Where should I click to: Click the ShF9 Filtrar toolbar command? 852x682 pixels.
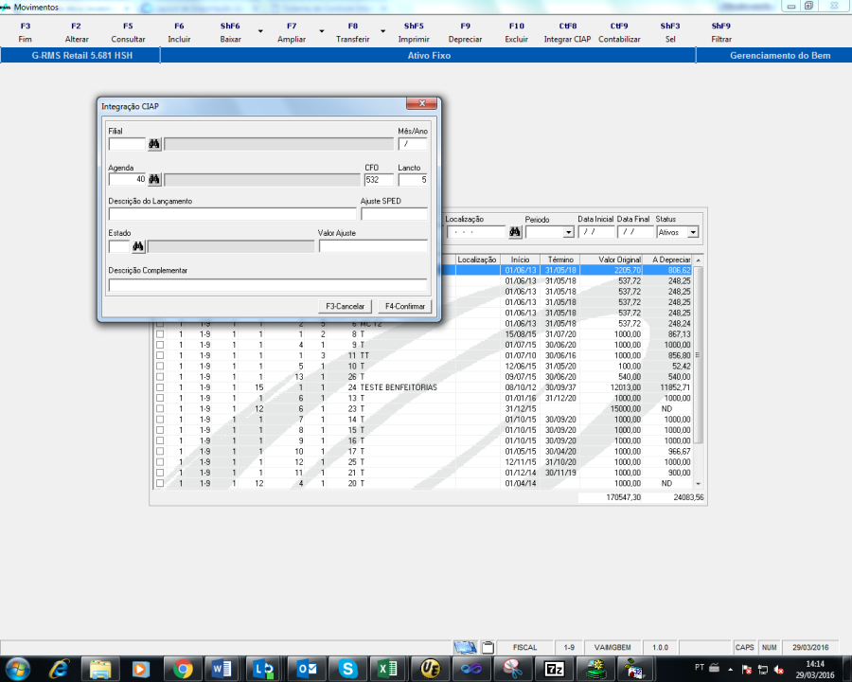point(721,32)
